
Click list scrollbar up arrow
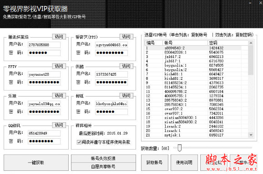pyautogui.click(x=251, y=43)
